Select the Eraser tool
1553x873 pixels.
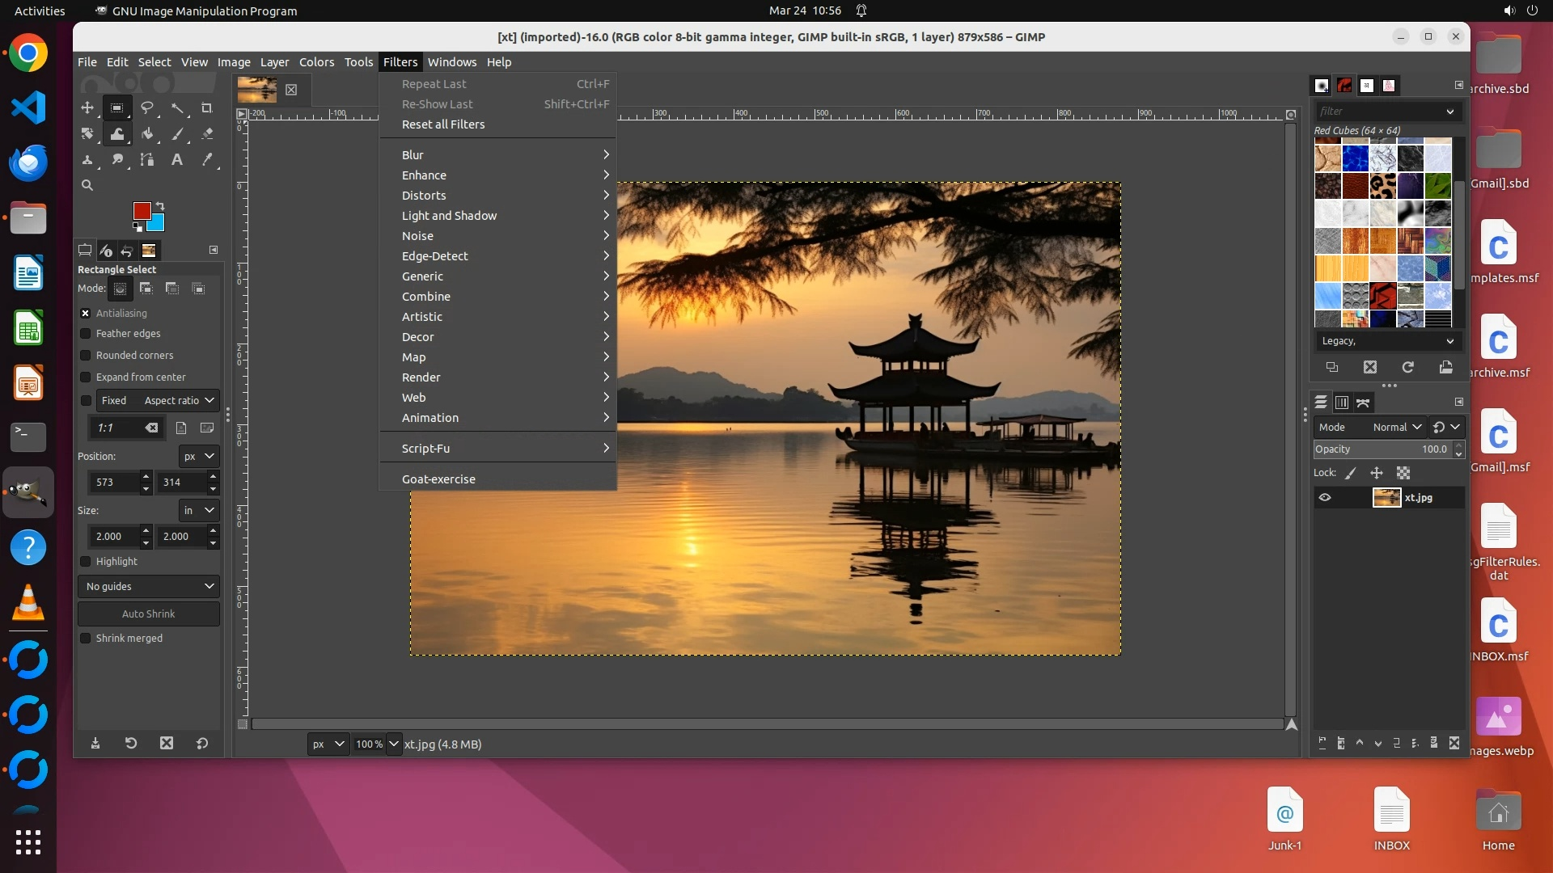207,134
